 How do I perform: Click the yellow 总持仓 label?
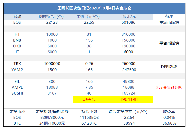click(x=89, y=99)
